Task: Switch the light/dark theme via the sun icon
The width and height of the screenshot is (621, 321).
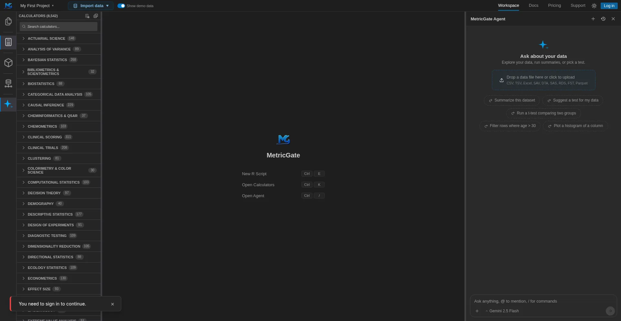Action: click(x=594, y=6)
